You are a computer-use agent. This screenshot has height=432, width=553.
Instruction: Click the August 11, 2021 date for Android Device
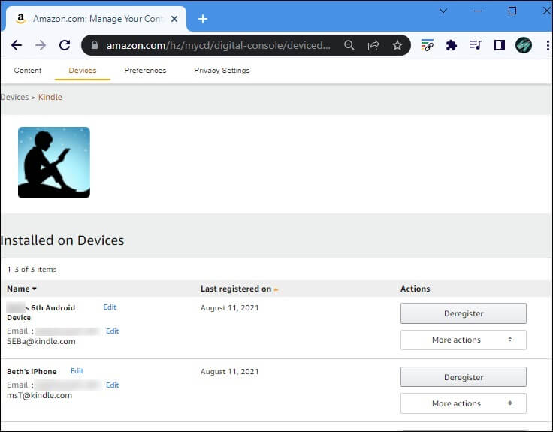230,307
